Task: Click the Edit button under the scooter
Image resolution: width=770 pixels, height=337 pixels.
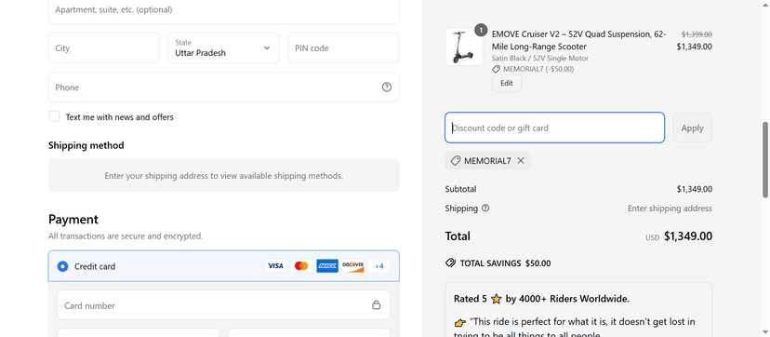Action: click(506, 83)
